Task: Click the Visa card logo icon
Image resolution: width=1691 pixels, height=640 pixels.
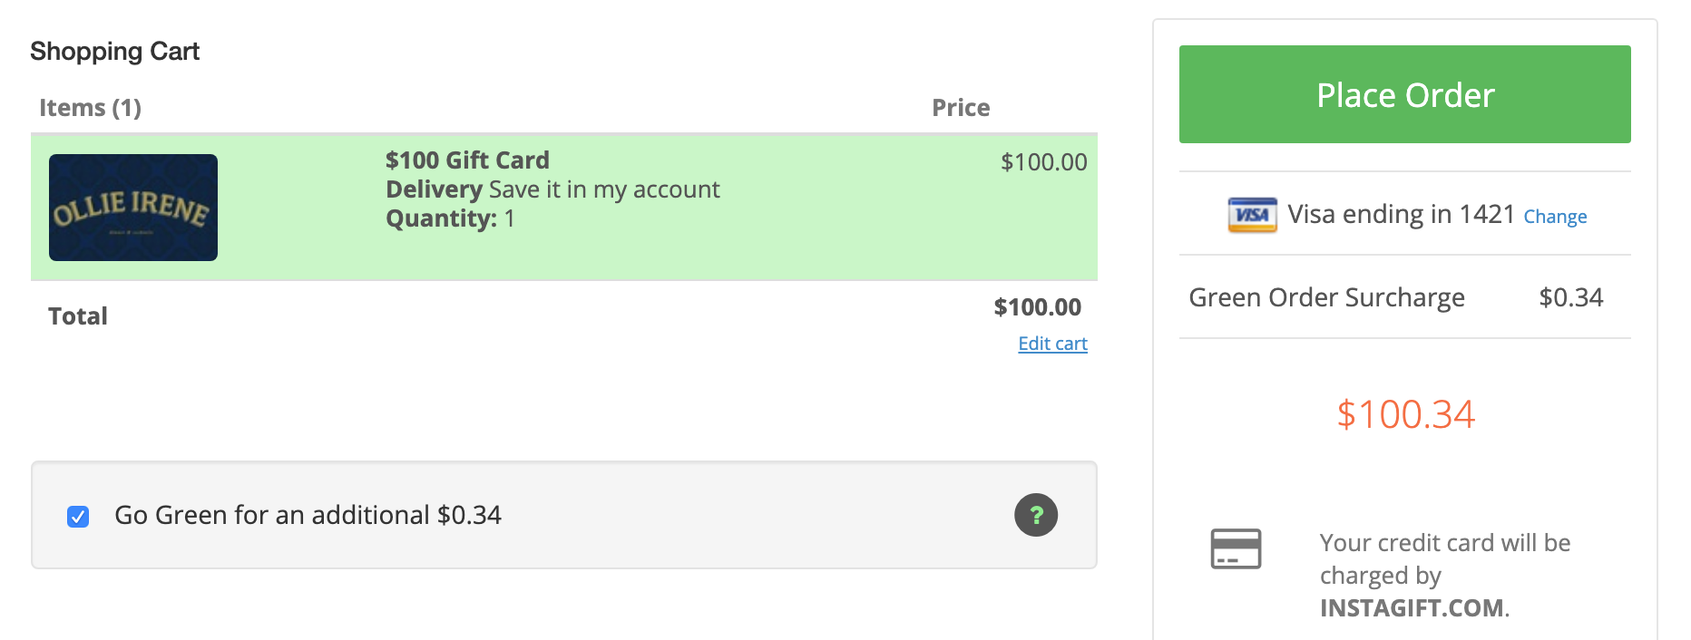Action: [1252, 215]
